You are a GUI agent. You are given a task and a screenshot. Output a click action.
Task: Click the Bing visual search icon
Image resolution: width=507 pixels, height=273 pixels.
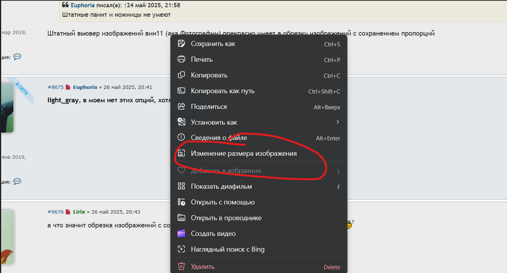[x=181, y=249]
